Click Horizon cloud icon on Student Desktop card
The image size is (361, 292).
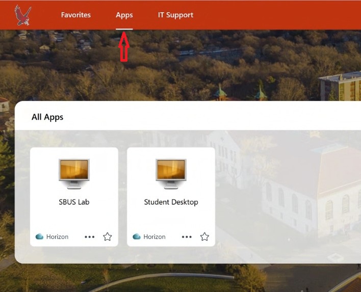pyautogui.click(x=137, y=236)
